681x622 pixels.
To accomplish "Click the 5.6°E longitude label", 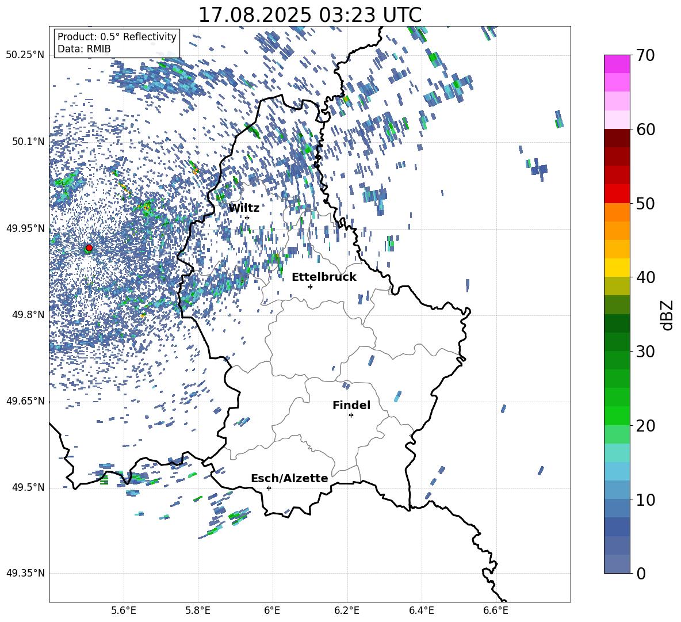I will tap(123, 610).
